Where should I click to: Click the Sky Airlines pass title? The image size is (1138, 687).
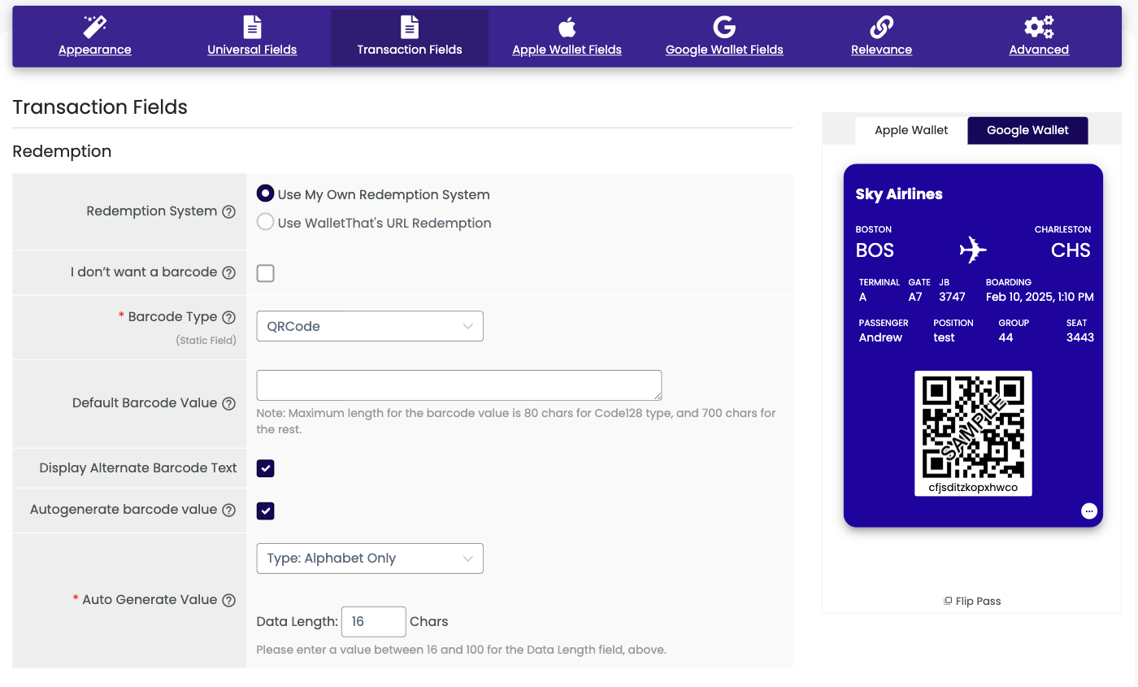coord(899,193)
